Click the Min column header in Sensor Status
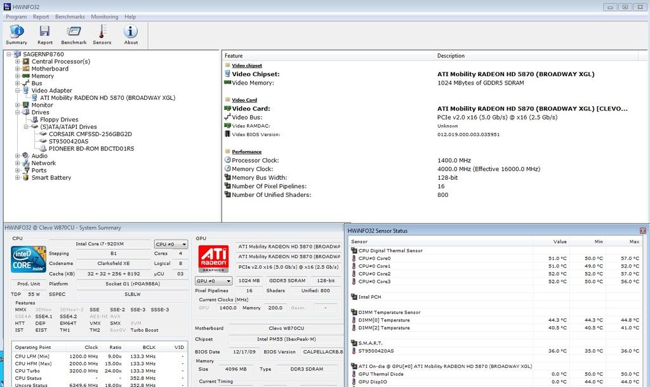This screenshot has width=650, height=387. 588,241
